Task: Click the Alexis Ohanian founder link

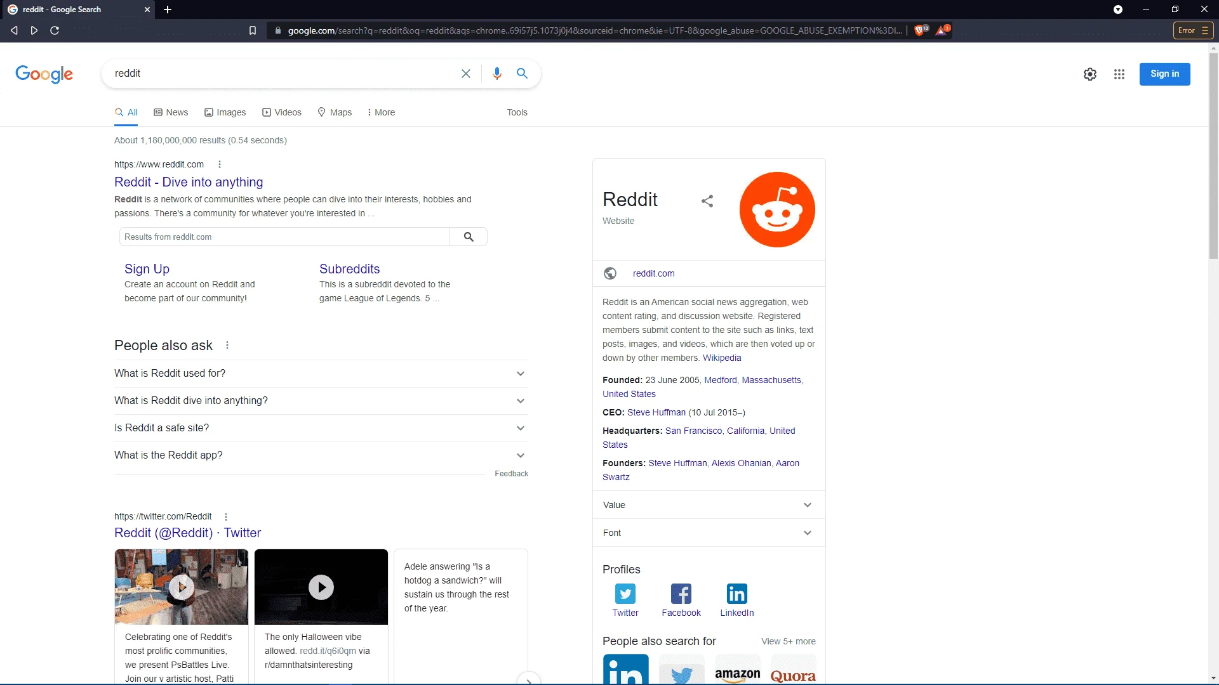Action: click(742, 463)
